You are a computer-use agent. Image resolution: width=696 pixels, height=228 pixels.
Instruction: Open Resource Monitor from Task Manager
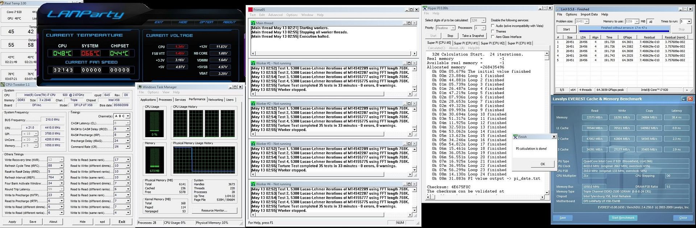click(x=214, y=210)
